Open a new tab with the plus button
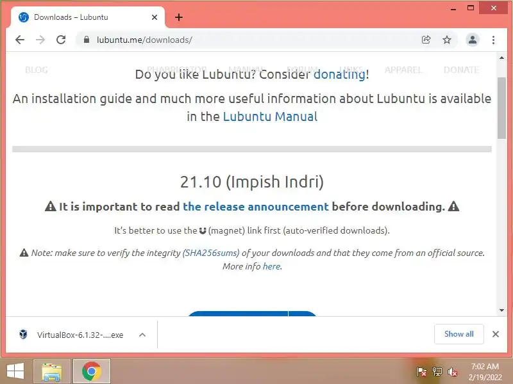The image size is (513, 384). [x=179, y=17]
